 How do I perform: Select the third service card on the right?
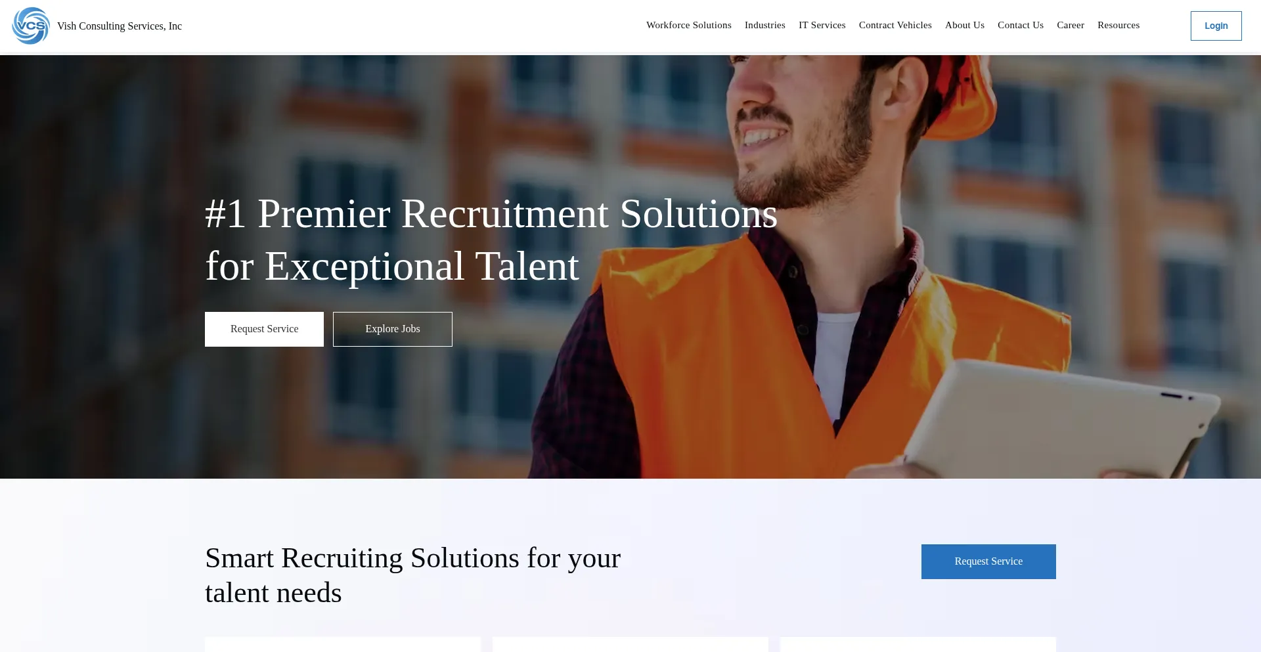918,644
